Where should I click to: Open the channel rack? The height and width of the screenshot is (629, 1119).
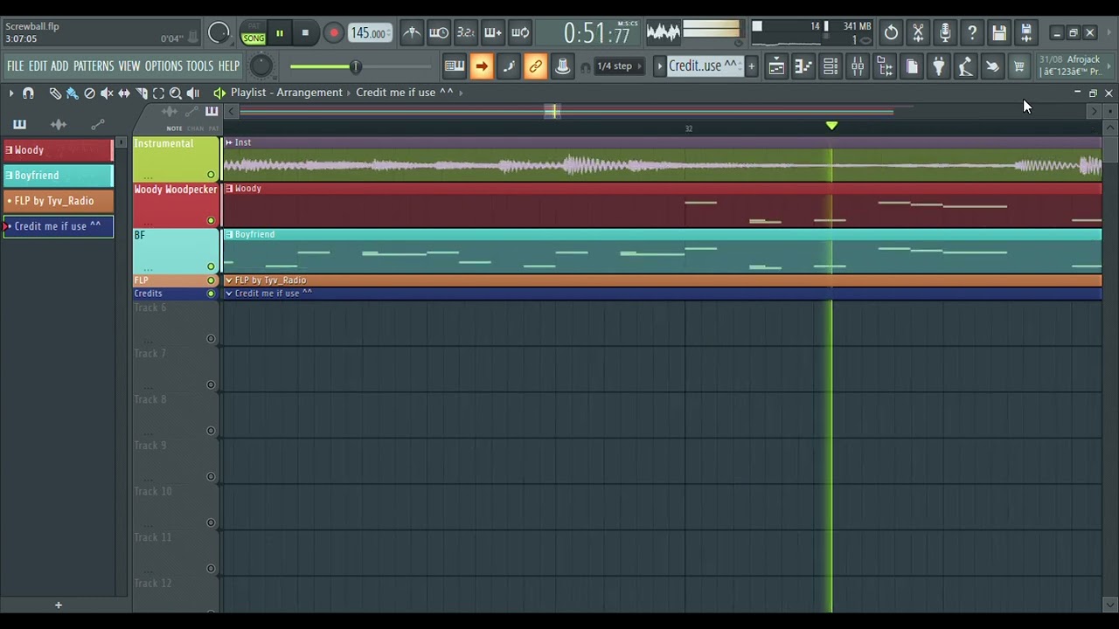(831, 66)
